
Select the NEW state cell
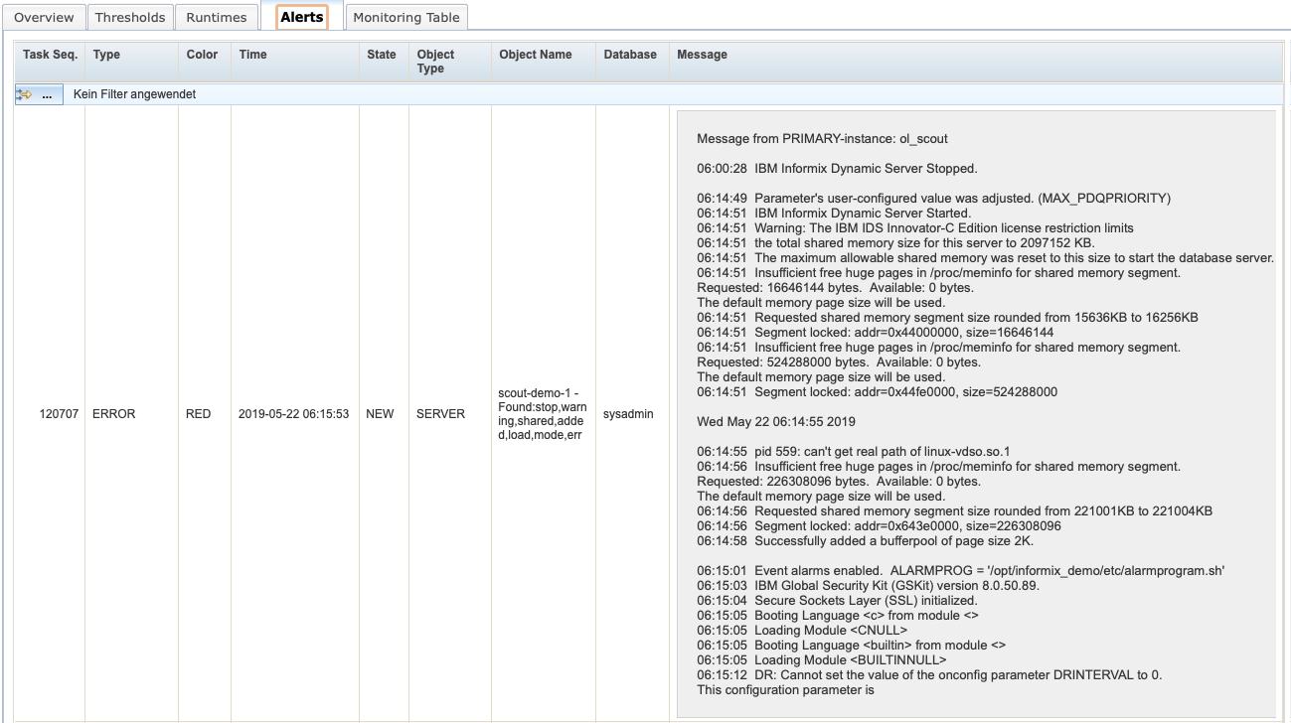coord(380,414)
